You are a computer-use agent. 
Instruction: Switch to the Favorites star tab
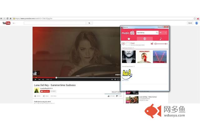[x=129, y=39]
